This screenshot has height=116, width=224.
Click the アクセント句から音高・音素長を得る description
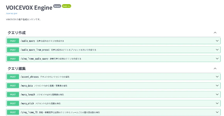click(51, 86)
